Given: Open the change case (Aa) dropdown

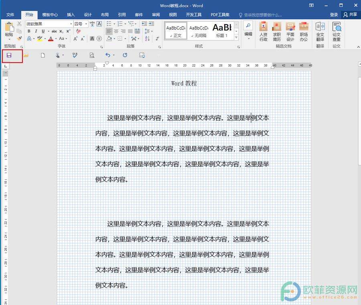Looking at the screenshot, I should [x=63, y=39].
